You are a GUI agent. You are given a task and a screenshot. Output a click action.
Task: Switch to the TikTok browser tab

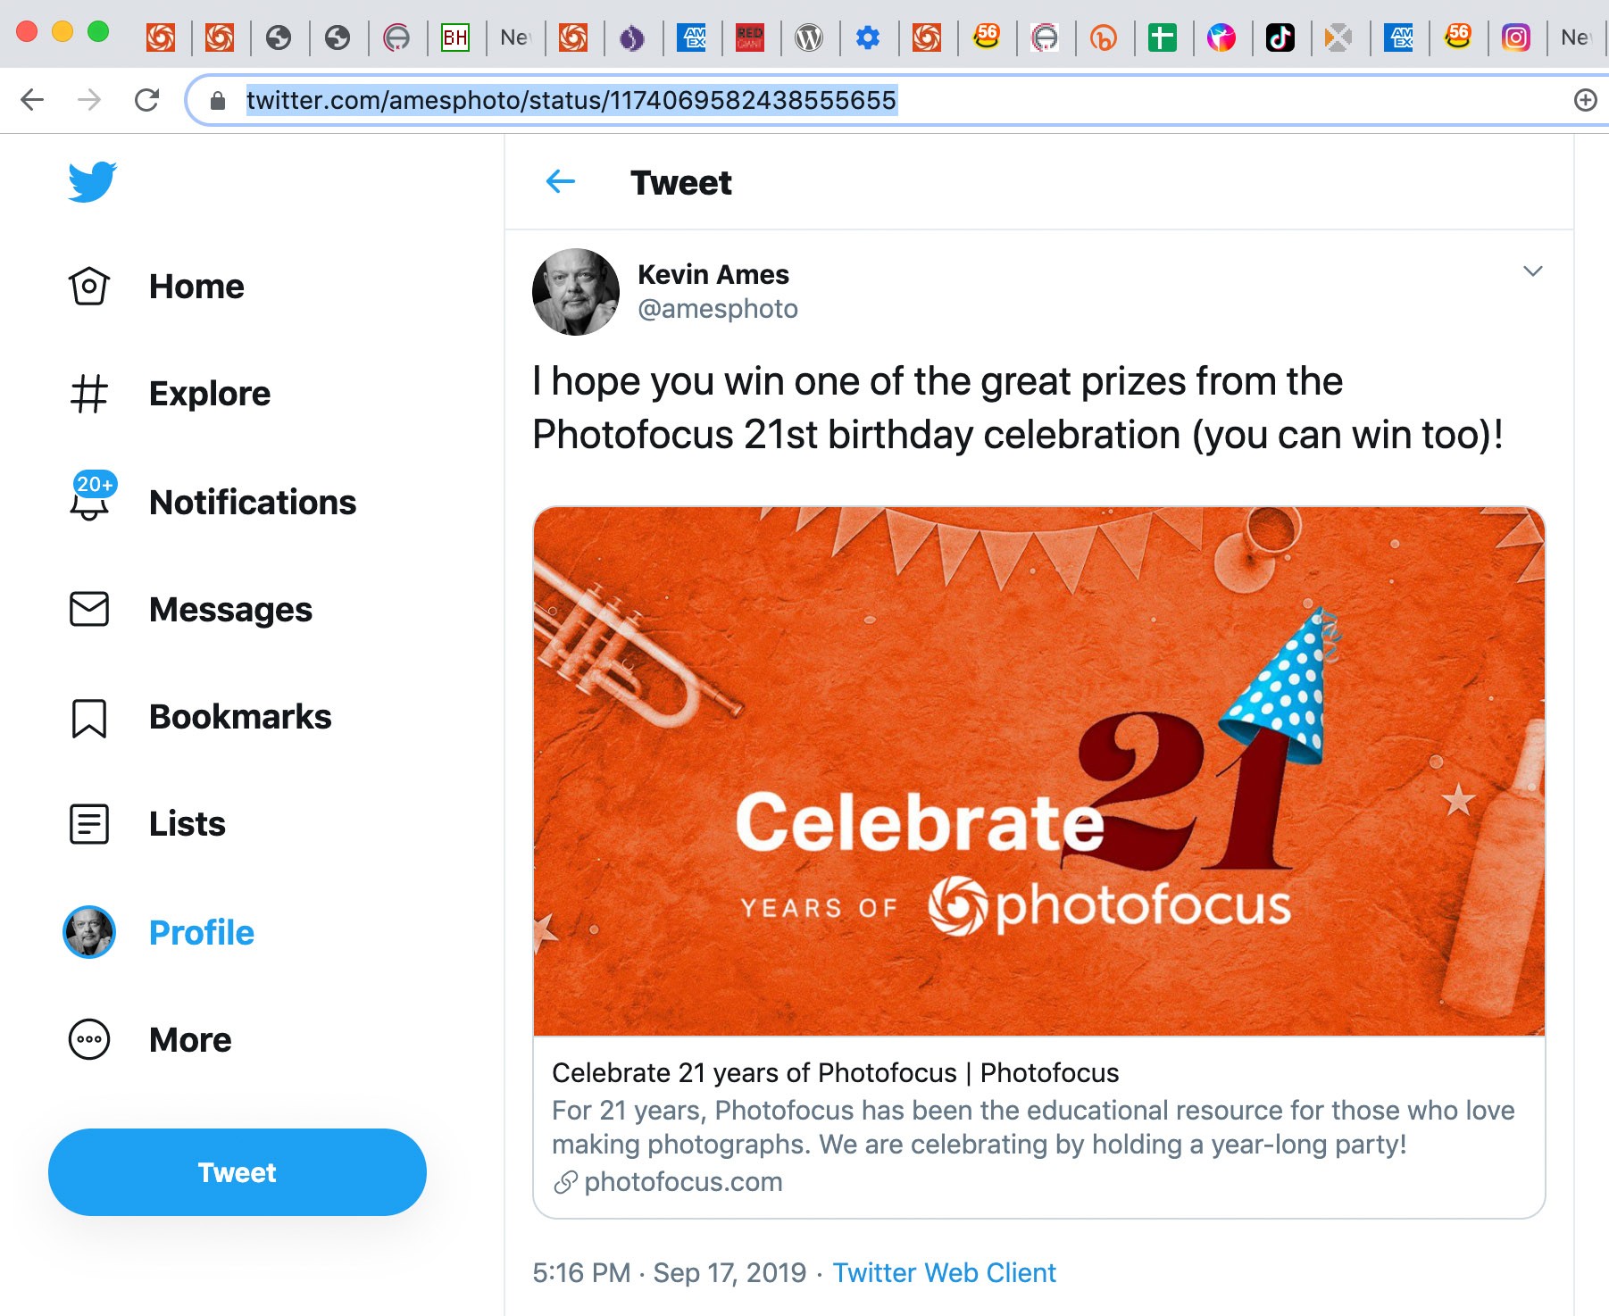tap(1280, 37)
